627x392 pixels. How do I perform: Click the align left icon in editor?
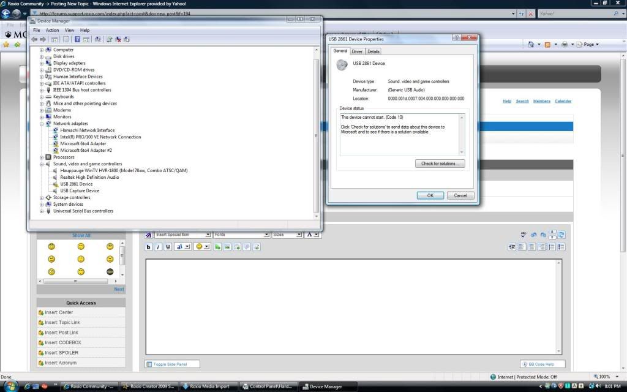click(x=522, y=247)
